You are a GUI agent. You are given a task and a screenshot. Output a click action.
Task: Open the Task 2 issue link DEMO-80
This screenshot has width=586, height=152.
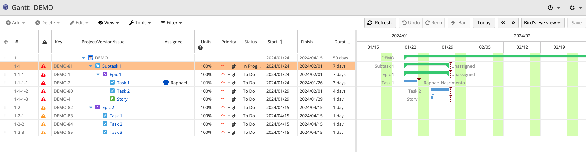(x=123, y=91)
